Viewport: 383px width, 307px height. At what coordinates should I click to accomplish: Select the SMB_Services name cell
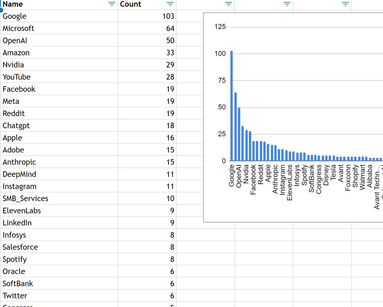59,198
